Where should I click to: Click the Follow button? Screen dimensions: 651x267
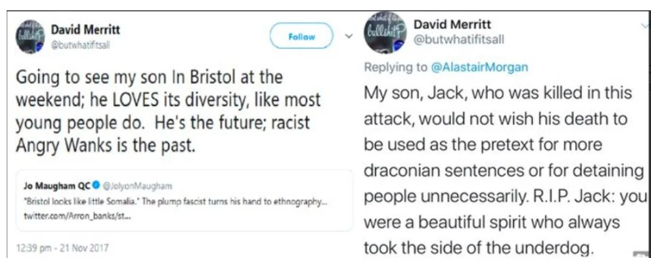click(301, 37)
